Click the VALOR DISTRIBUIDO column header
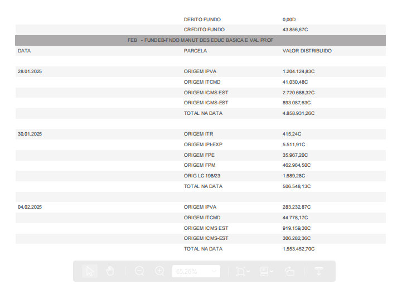This screenshot has height=284, width=402. 307,51
